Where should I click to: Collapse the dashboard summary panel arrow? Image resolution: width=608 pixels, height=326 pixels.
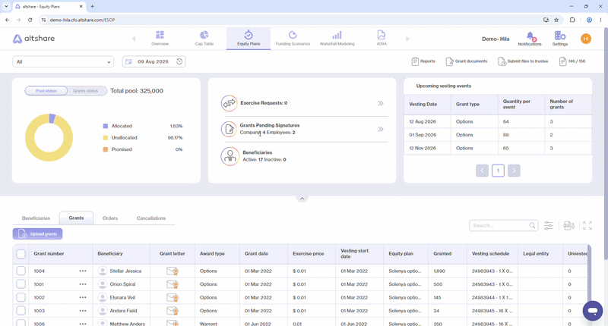coord(302,199)
